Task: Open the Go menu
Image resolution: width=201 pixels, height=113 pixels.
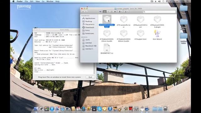Action: (x=43, y=1)
